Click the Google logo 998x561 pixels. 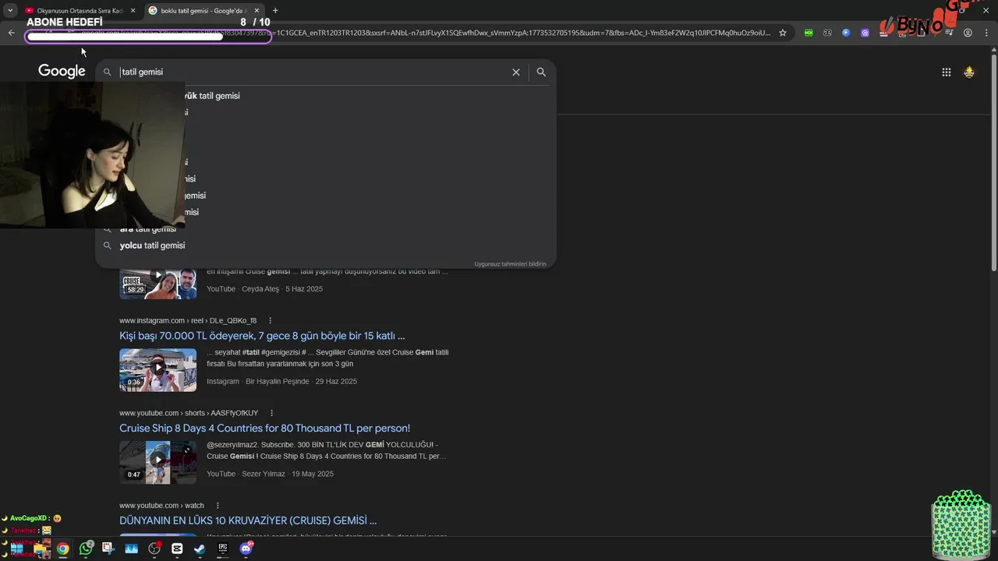62,71
